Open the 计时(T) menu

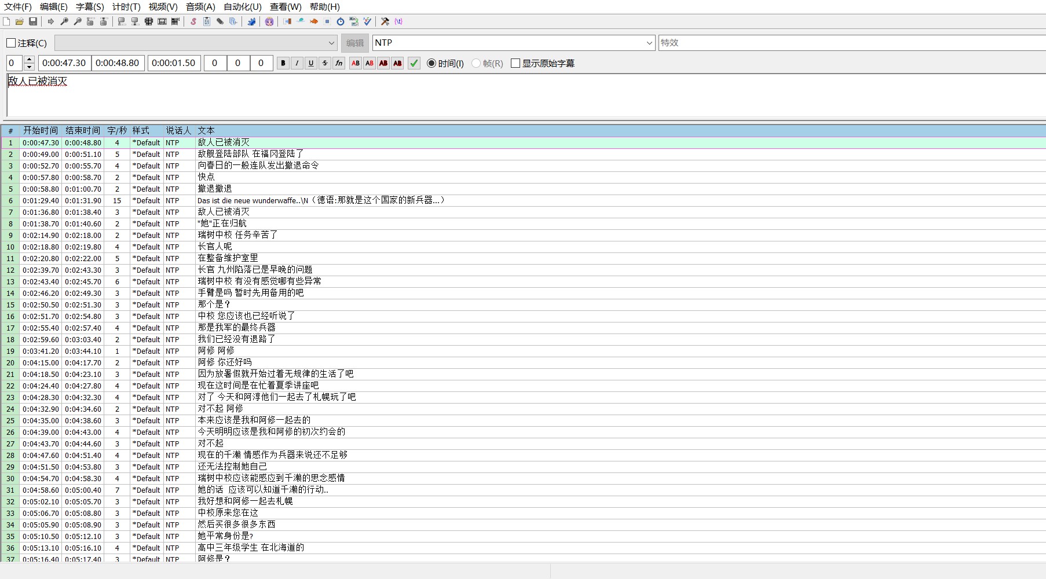click(126, 7)
